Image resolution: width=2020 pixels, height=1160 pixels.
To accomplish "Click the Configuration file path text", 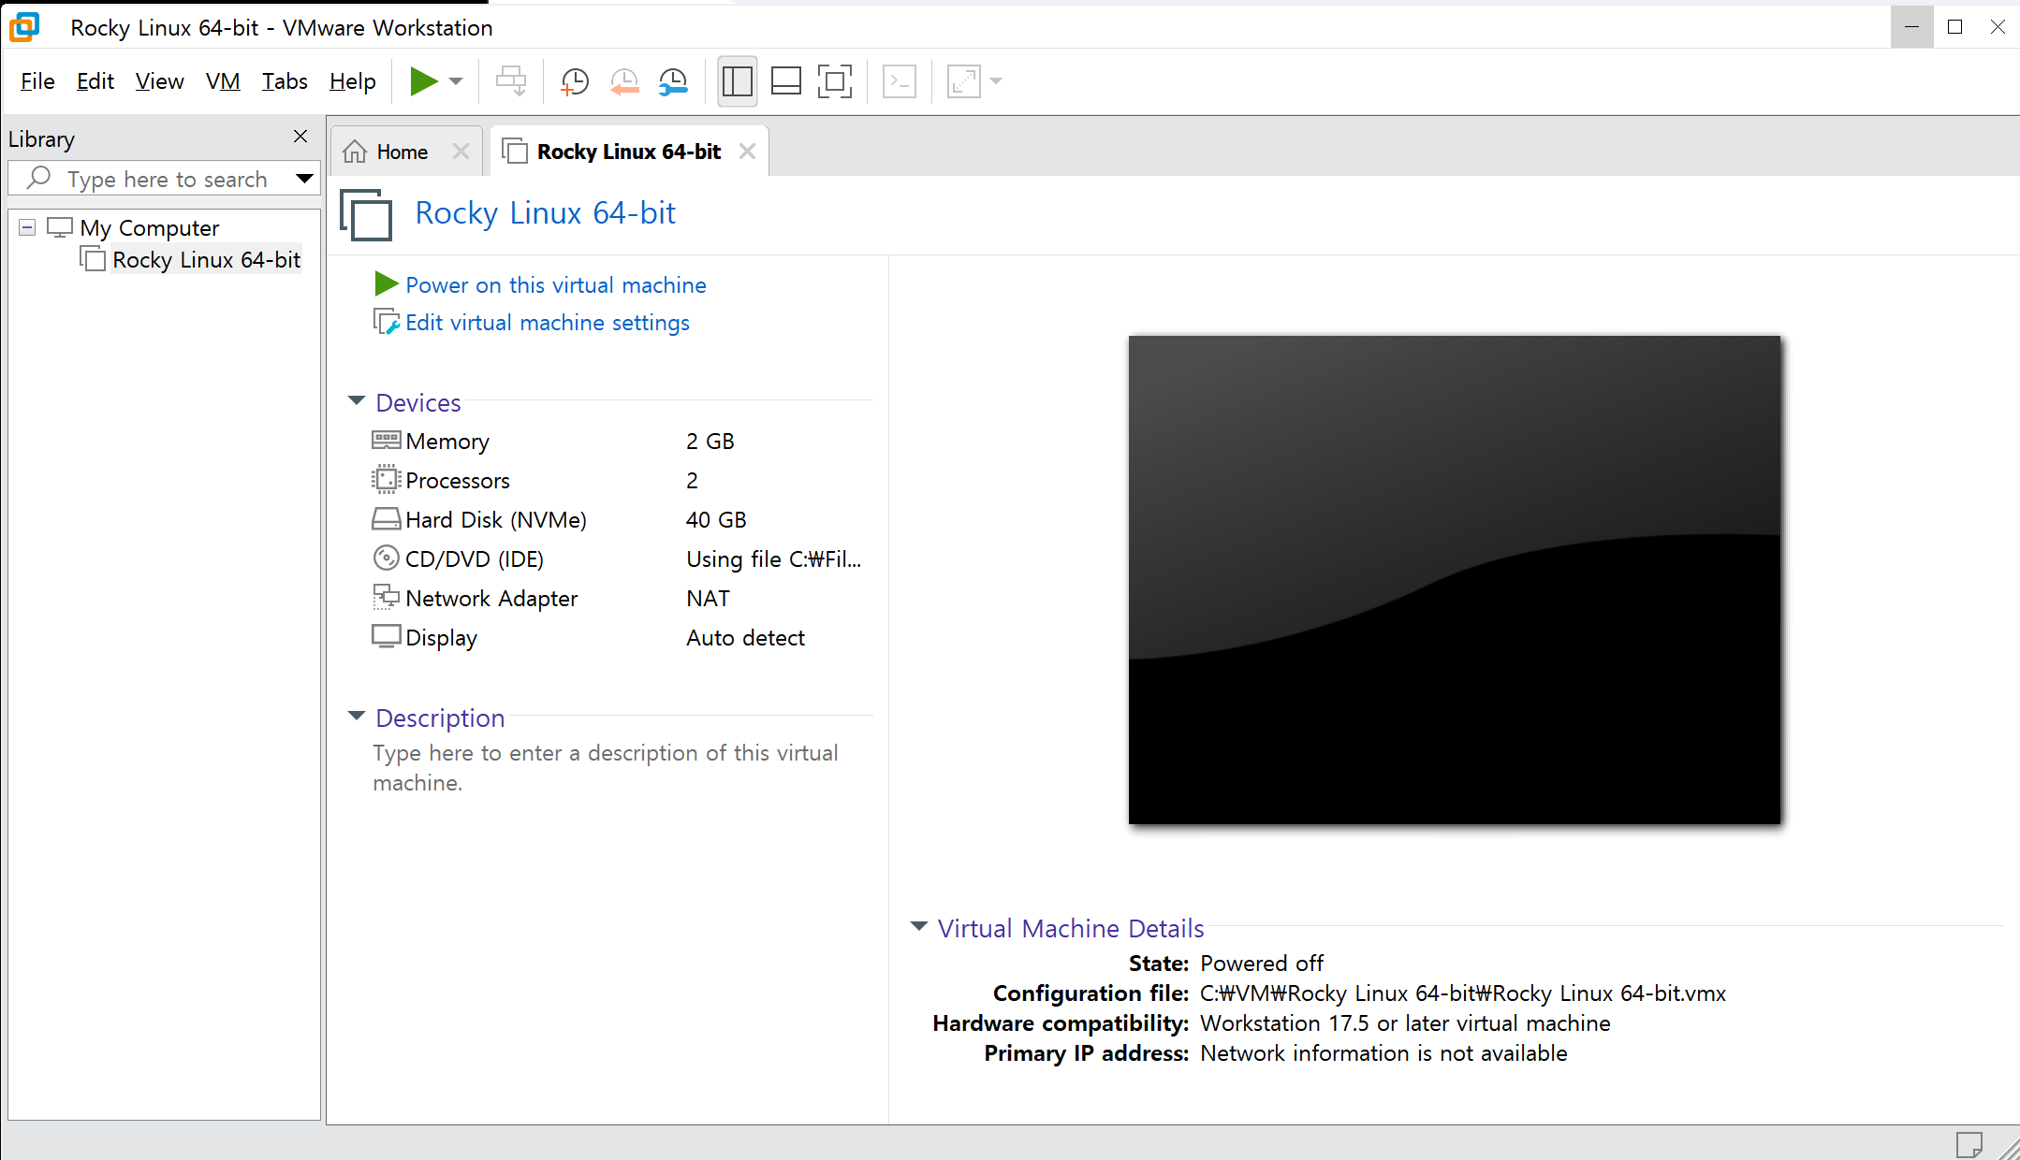I will [x=1463, y=993].
